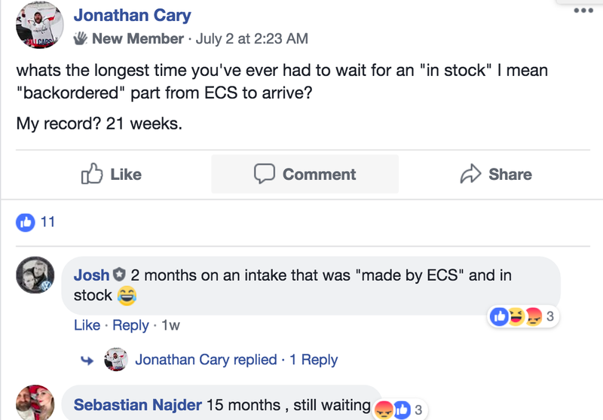Screen dimensions: 603x420
Task: Open Josh's profile name link
Action: pyautogui.click(x=91, y=275)
